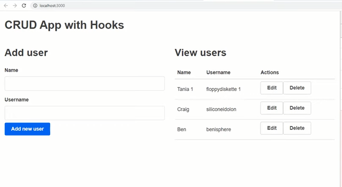Screen dimensions: 342x187
Task: Click the browser back arrow
Action: [x=6, y=6]
